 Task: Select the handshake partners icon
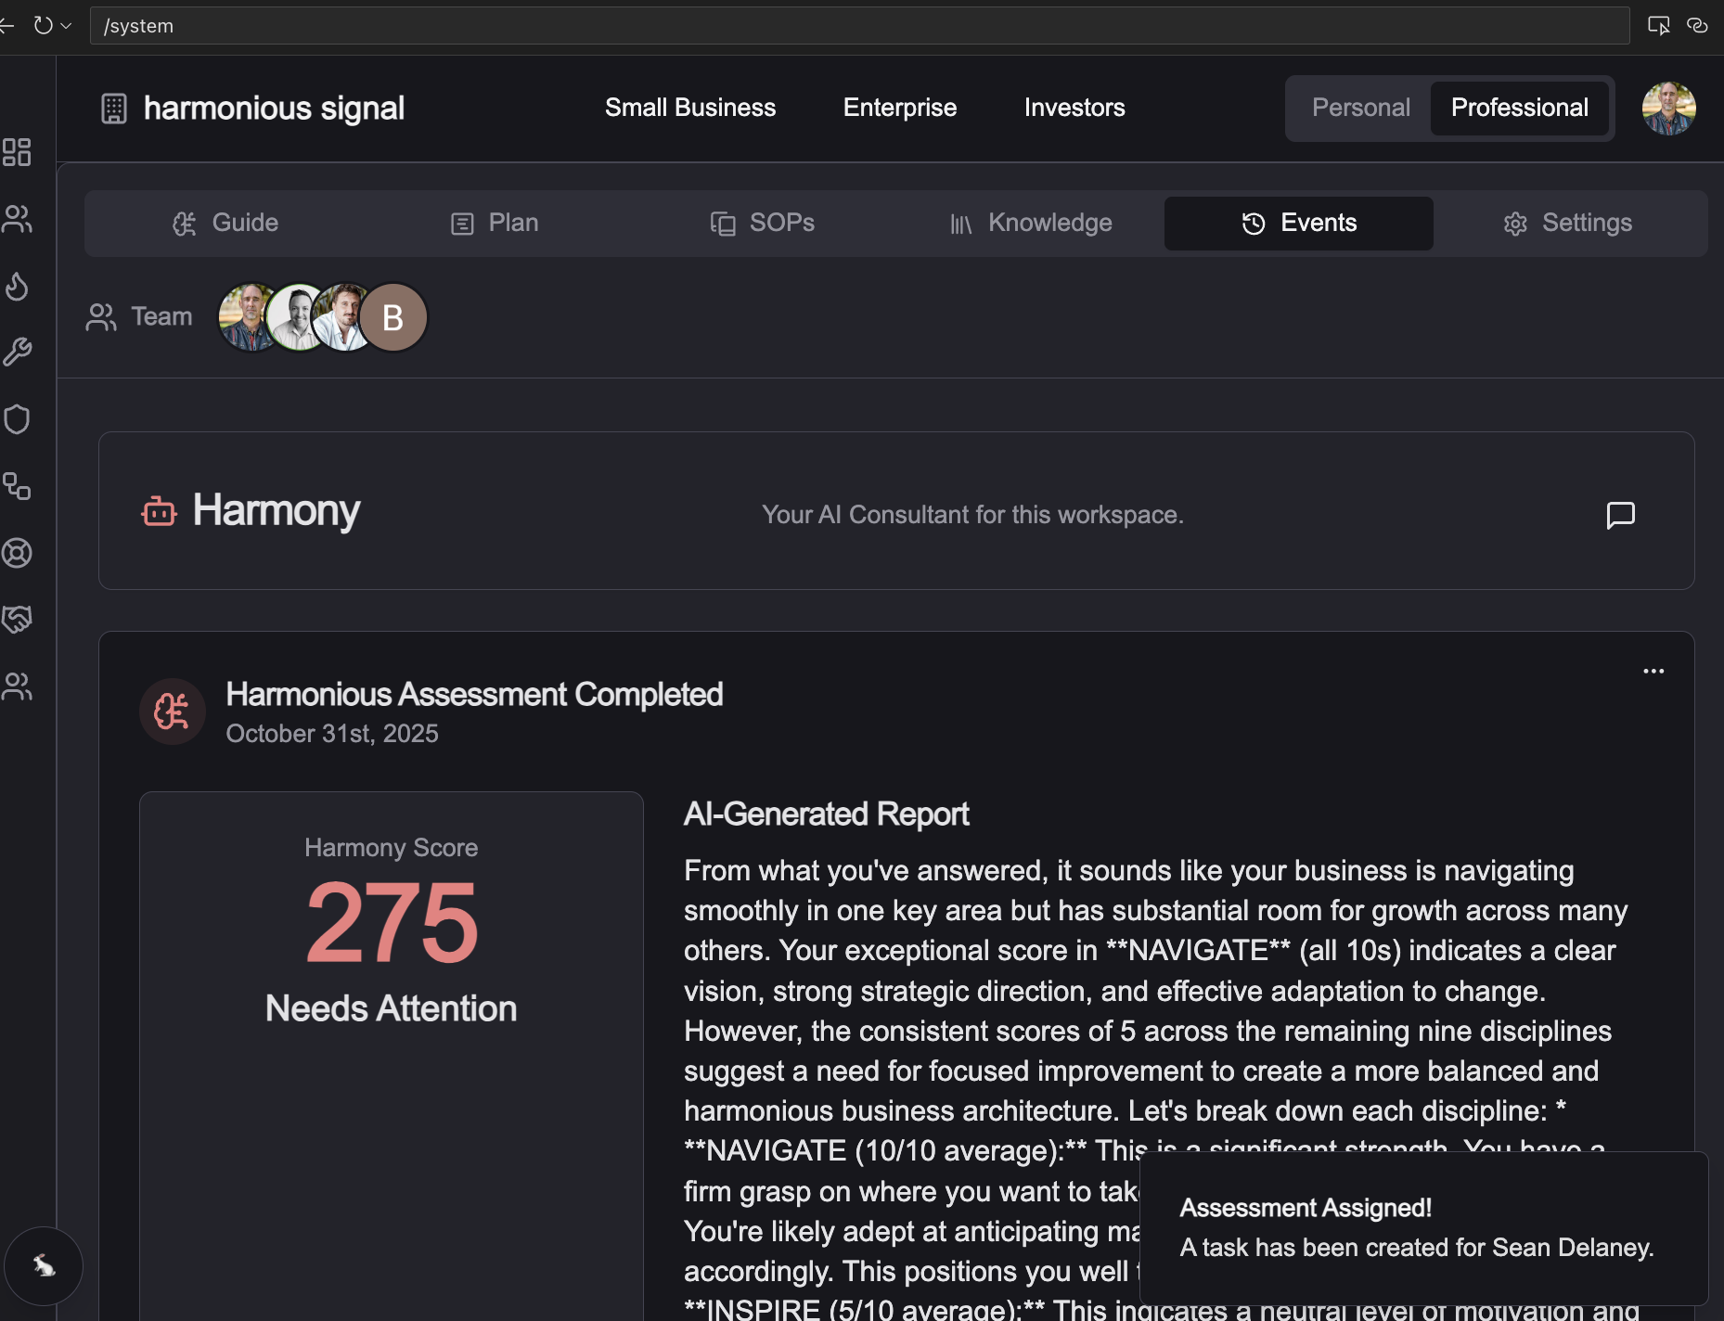point(18,620)
